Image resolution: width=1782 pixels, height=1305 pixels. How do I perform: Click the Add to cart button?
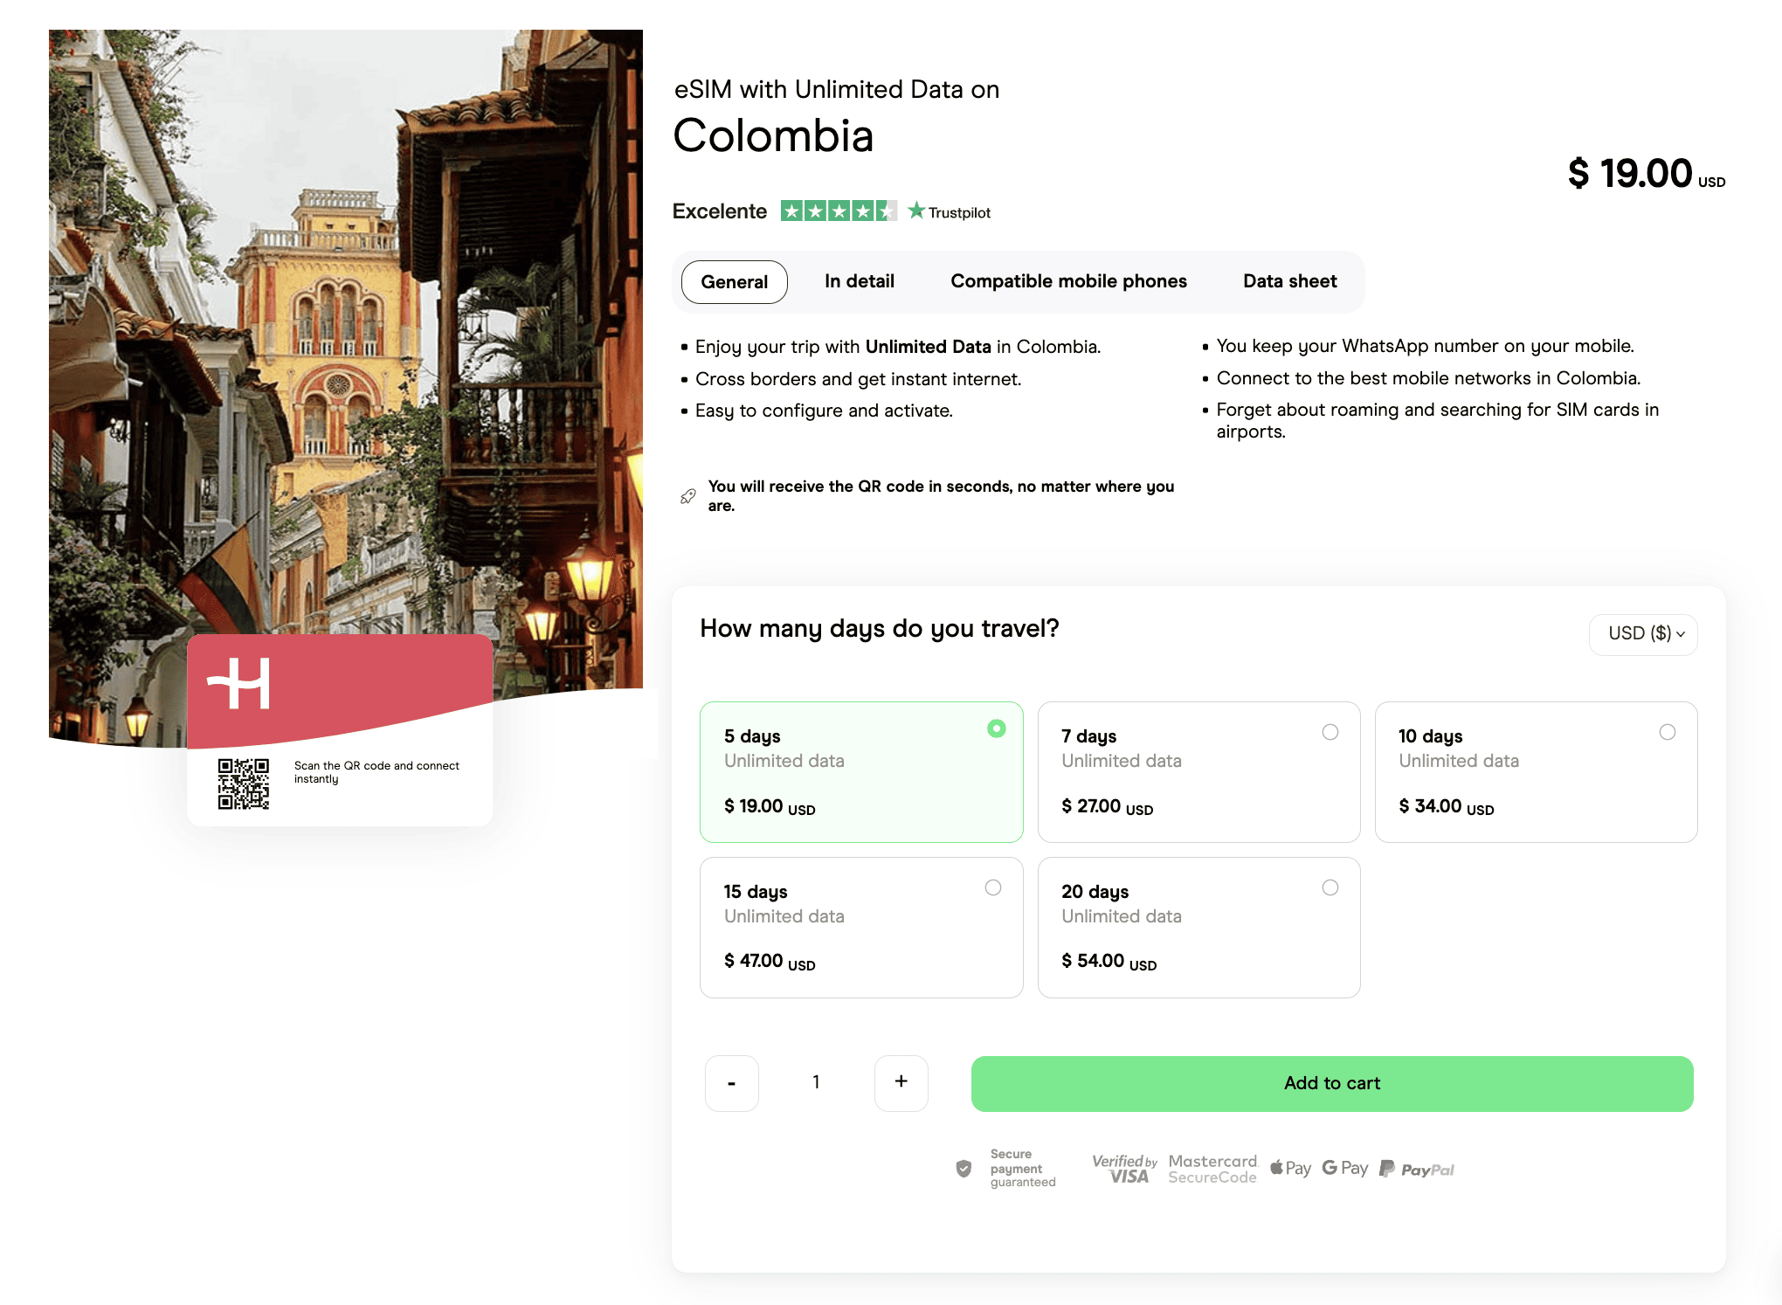click(1331, 1083)
